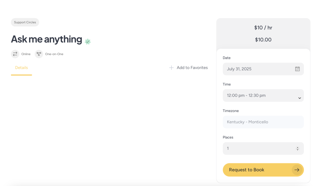The width and height of the screenshot is (319, 186).
Task: Click the arrow icon on Request to Book
Action: 297,170
